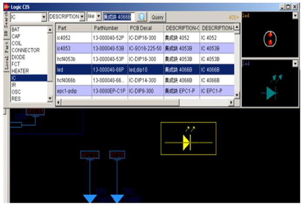This screenshot has width=304, height=206.
Task: Switch to the Local Part tab
Action: [x=6, y=56]
